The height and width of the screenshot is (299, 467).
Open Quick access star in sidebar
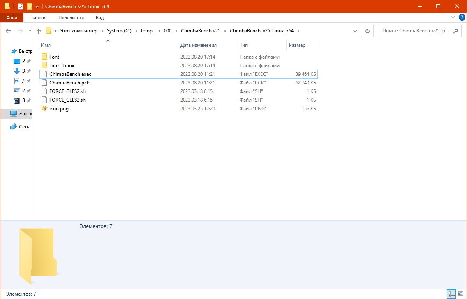click(x=14, y=51)
